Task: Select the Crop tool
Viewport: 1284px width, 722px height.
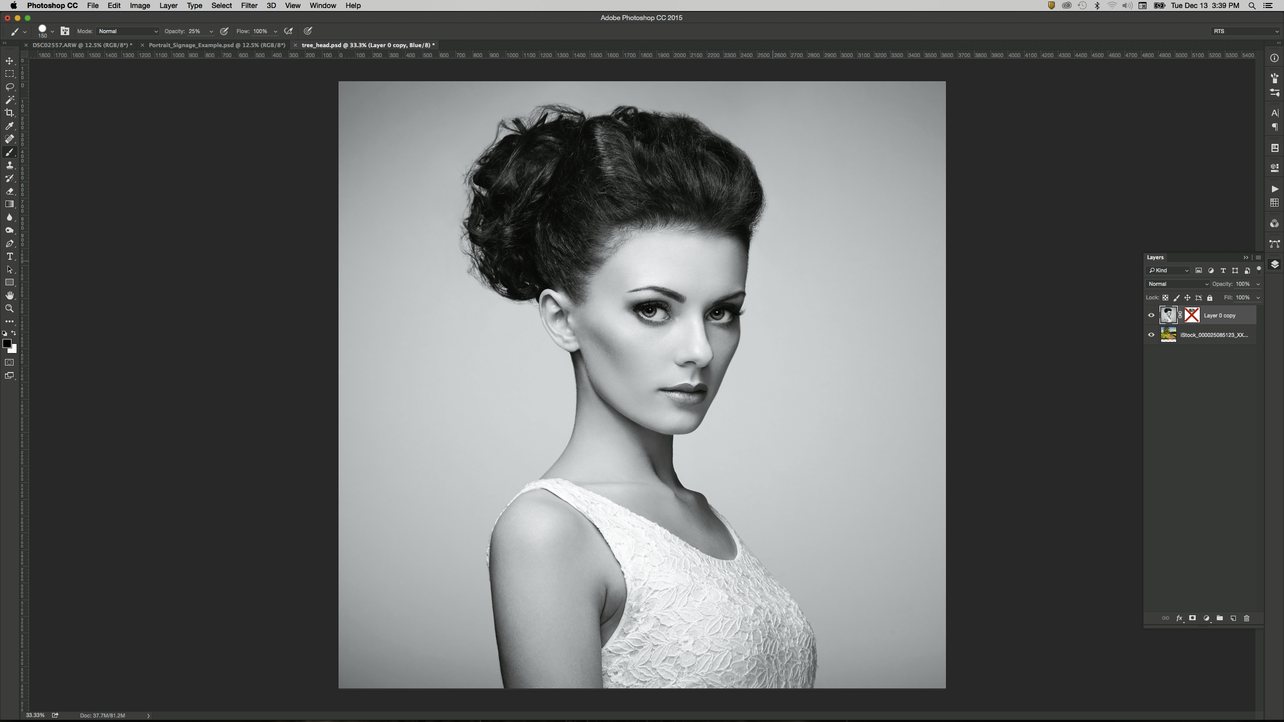Action: 10,113
